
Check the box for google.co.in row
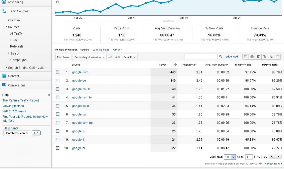tap(58, 106)
